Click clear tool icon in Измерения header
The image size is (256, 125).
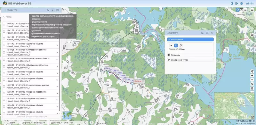click(202, 33)
